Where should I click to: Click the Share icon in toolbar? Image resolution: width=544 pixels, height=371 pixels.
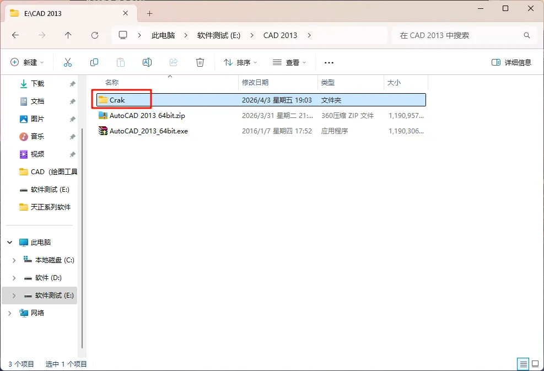click(x=174, y=62)
